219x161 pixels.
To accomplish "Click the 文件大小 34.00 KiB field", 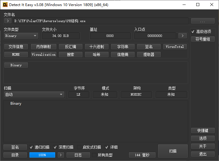I will [x=61, y=36].
